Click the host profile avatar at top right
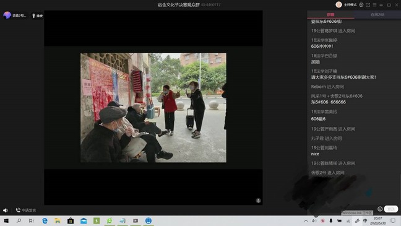Image resolution: width=401 pixels, height=226 pixels. click(338, 4)
